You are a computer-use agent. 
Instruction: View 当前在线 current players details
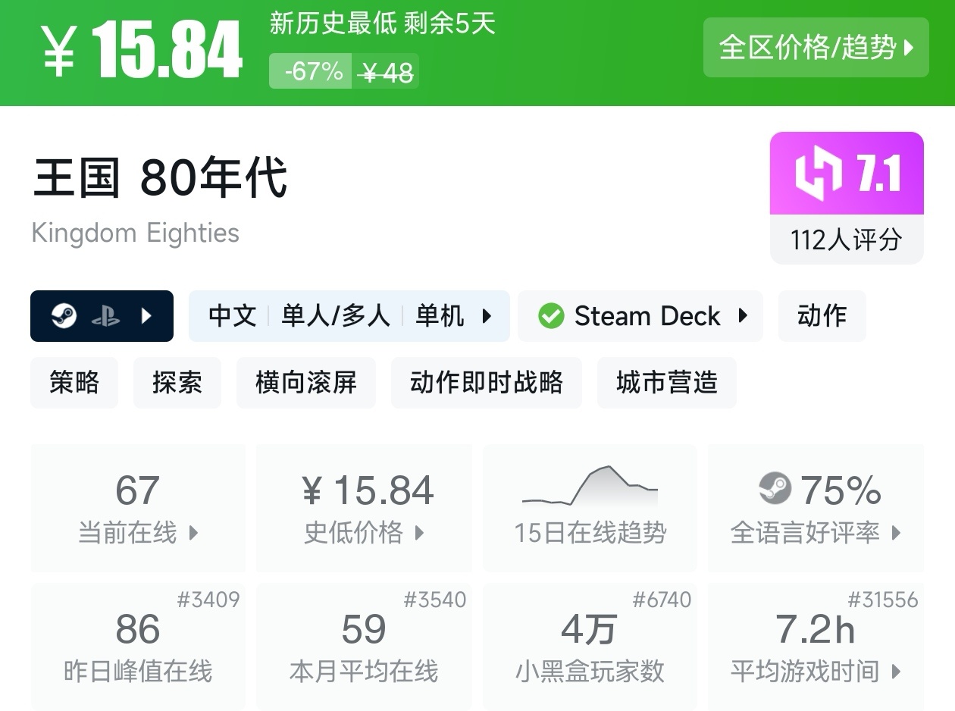coord(138,507)
